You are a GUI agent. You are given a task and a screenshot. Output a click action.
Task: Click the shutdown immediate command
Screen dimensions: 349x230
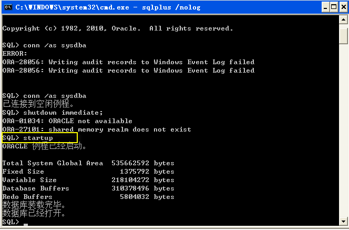pyautogui.click(x=63, y=113)
